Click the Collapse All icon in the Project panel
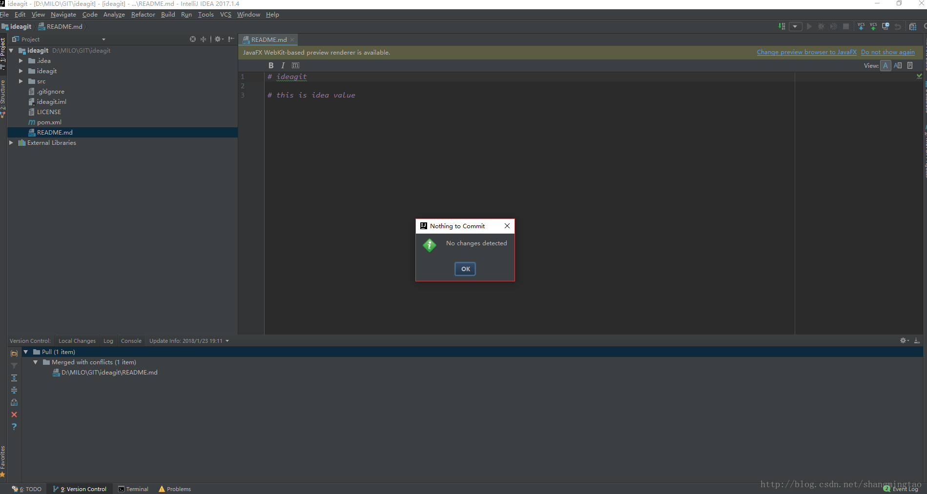The width and height of the screenshot is (927, 494). click(x=204, y=39)
